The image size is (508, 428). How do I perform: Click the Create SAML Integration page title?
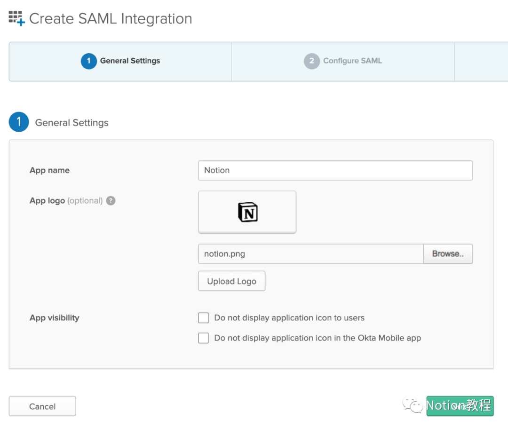click(111, 19)
